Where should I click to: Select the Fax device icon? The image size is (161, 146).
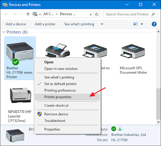click(58, 50)
